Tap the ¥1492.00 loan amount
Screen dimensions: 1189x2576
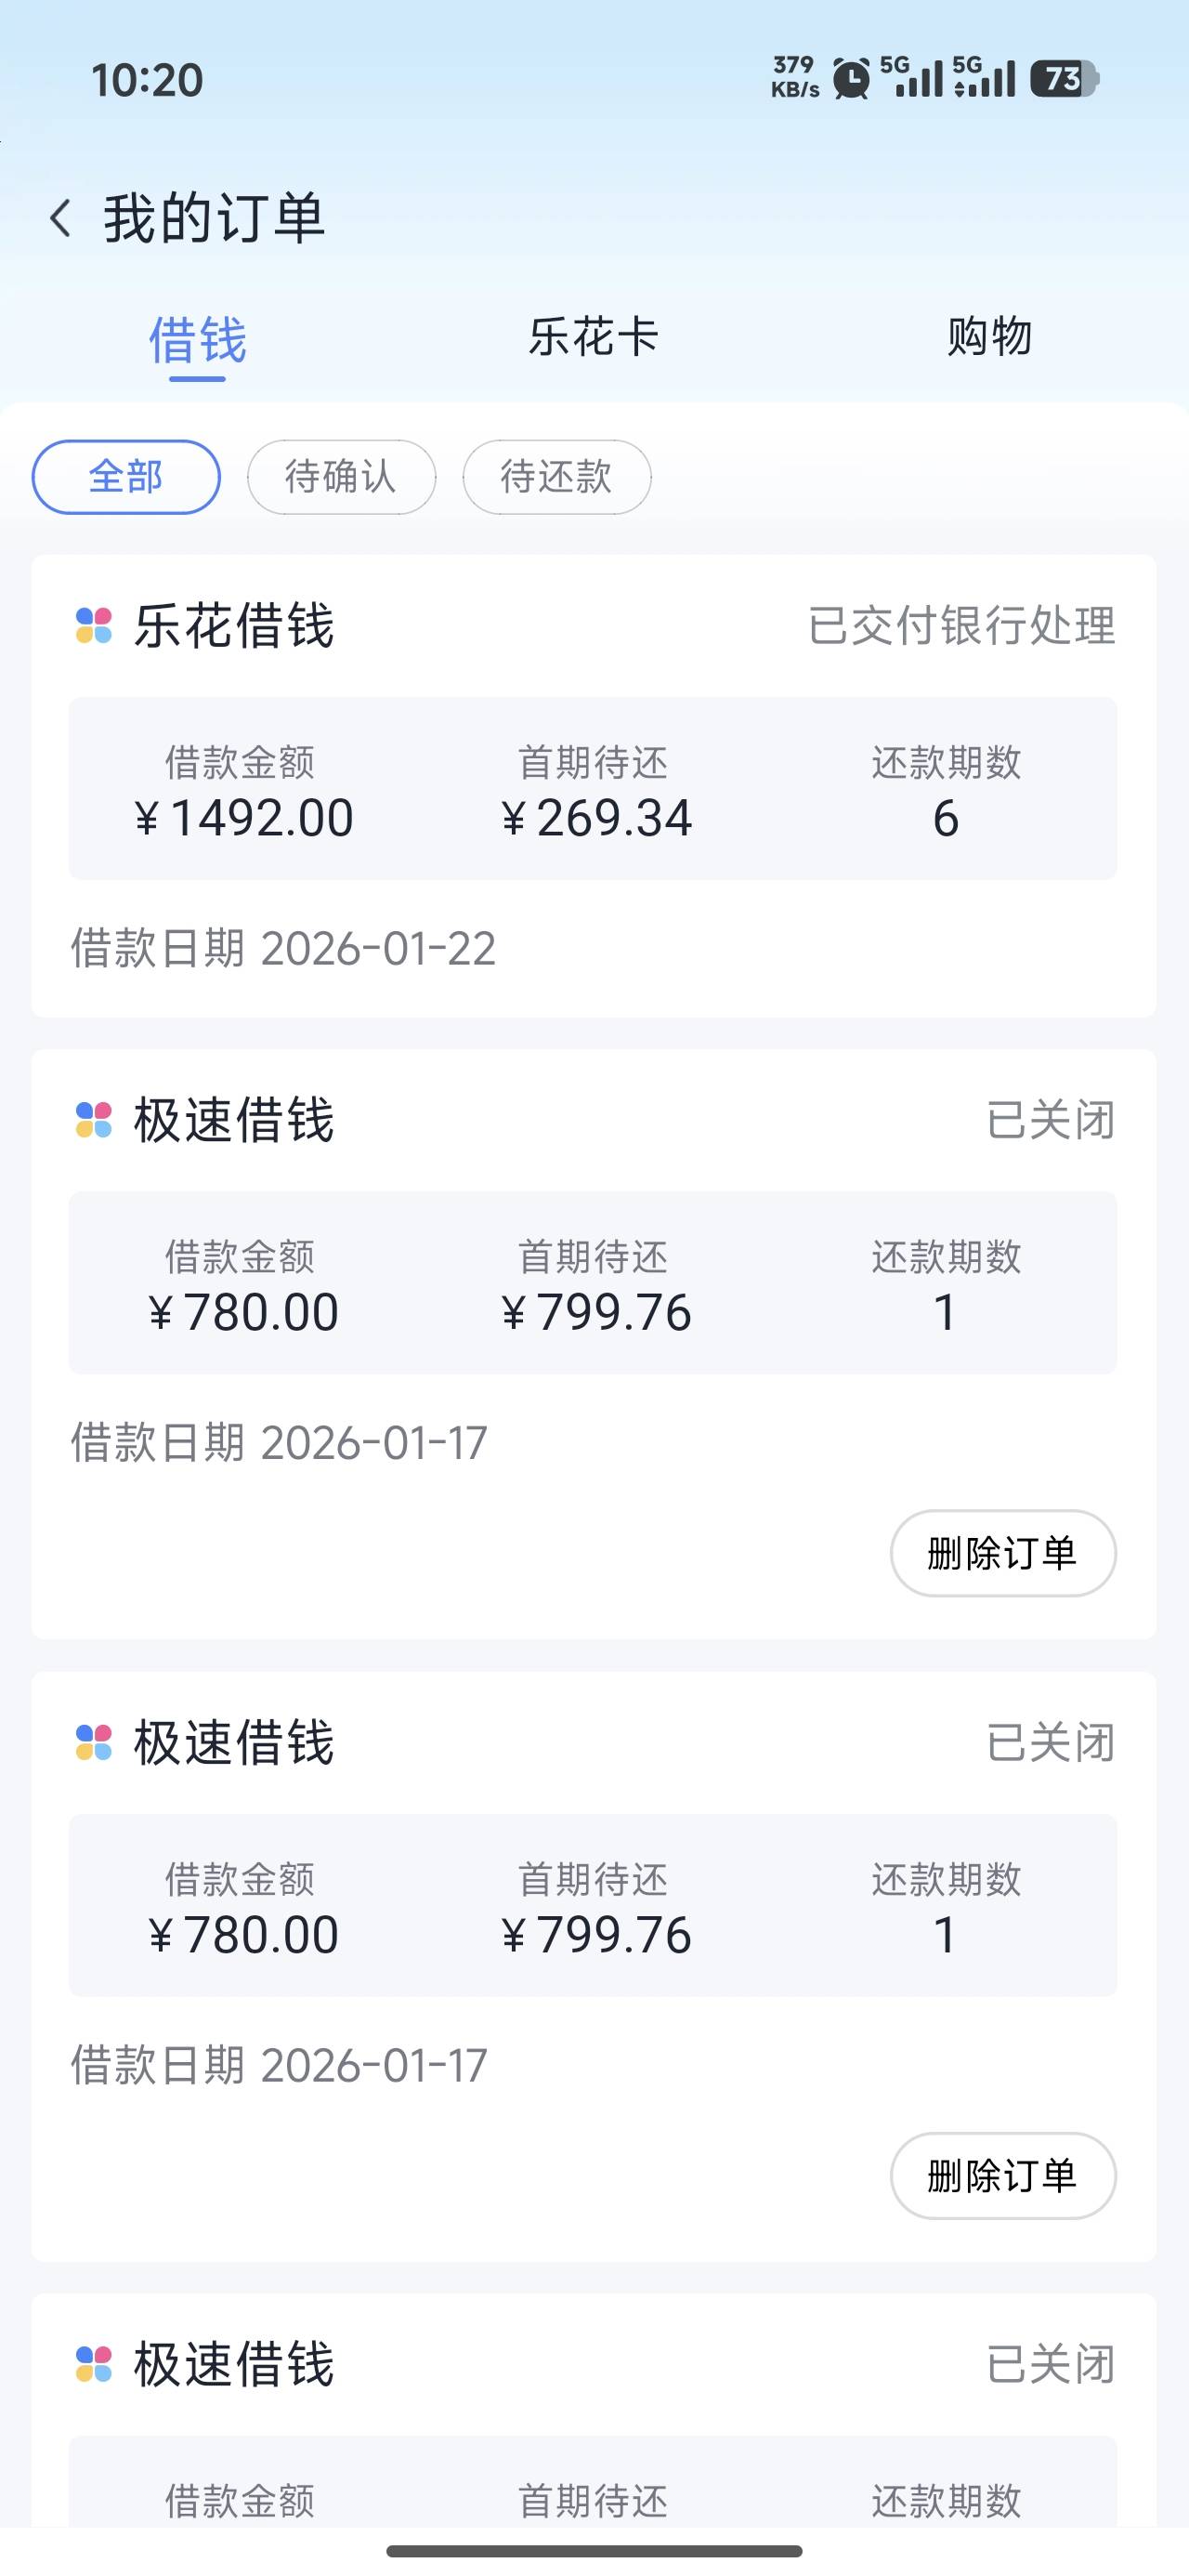[x=243, y=818]
